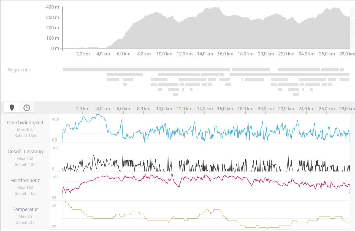The width and height of the screenshot is (355, 231).
Task: Click the Max 35 temperature value
Action: point(25,216)
